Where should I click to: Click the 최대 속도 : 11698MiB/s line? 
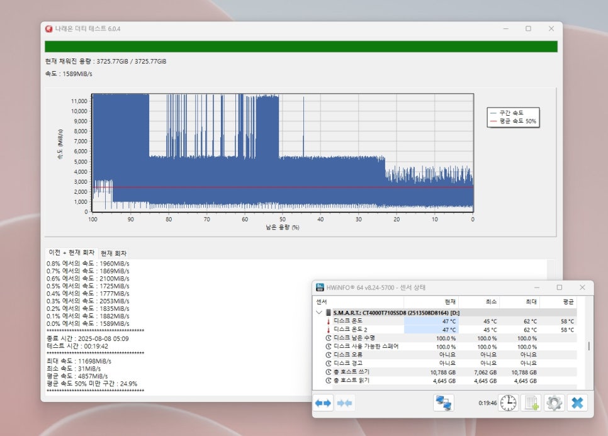point(79,361)
